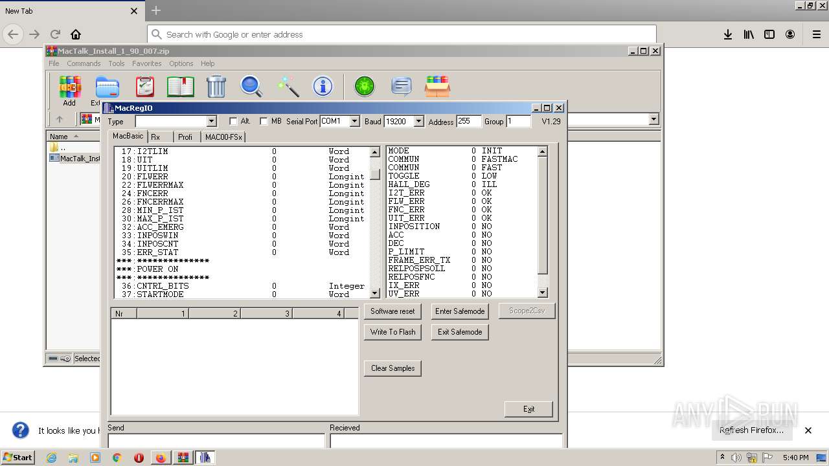Click the WinRAR VirusScan green bug icon

coord(365,87)
